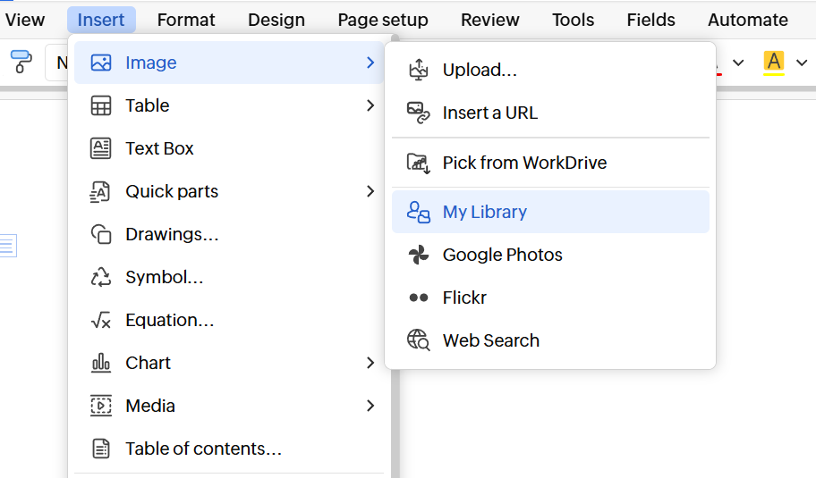
Task: Expand the Table submenu arrow
Action: [x=370, y=105]
